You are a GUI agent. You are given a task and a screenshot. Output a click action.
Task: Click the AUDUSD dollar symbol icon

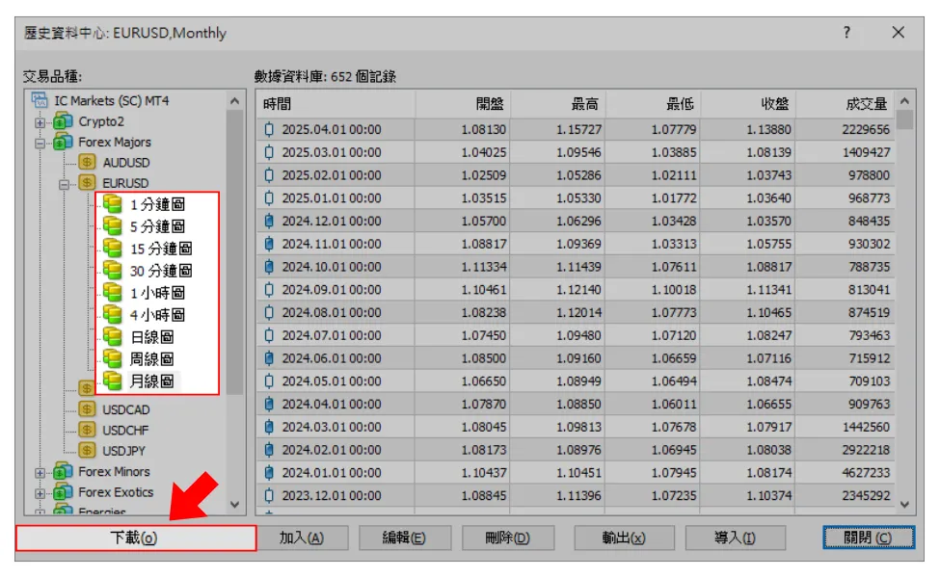88,163
